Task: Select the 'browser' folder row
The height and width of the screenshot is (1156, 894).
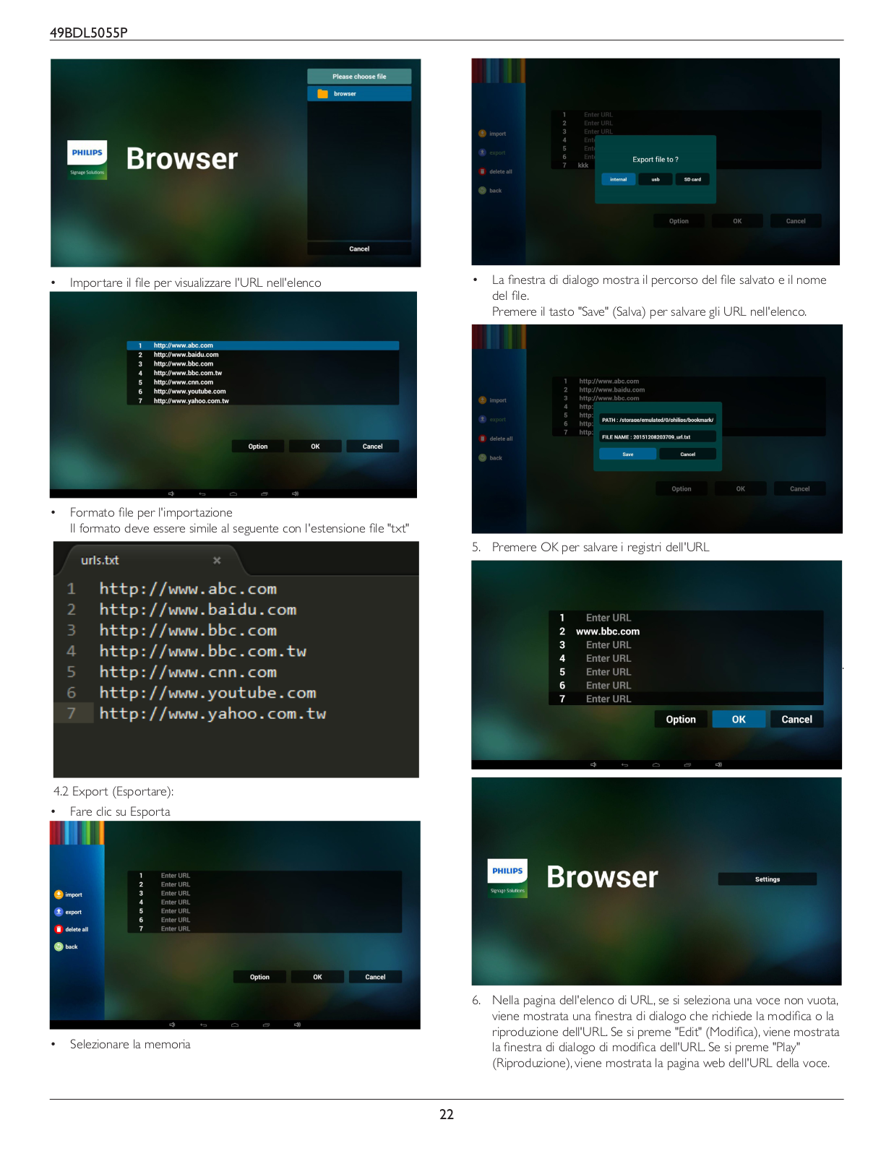Action: tap(359, 94)
